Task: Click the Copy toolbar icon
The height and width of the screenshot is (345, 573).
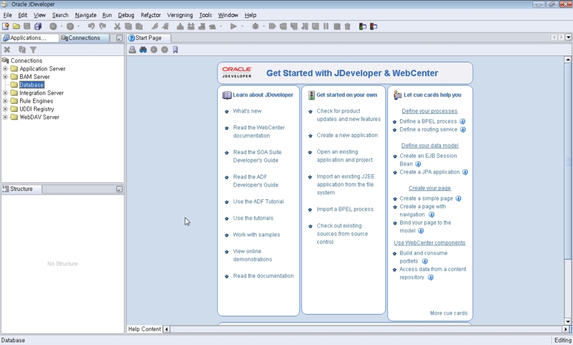Action: (x=128, y=26)
